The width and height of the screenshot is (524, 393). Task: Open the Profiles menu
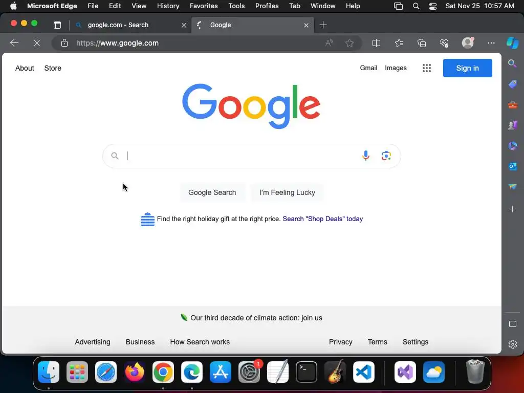click(x=267, y=6)
